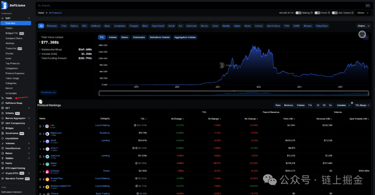
Task: Click the DefiLlama logo in the sidebar
Action: (13, 5)
